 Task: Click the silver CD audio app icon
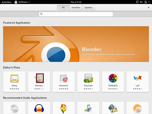pyautogui.click(x=14, y=108)
